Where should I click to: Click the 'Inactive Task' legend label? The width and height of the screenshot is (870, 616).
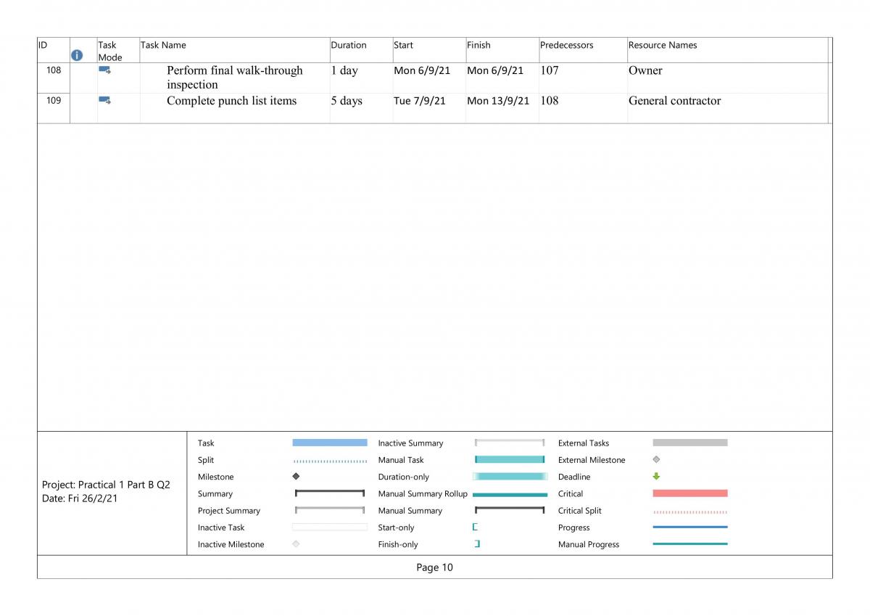(221, 527)
